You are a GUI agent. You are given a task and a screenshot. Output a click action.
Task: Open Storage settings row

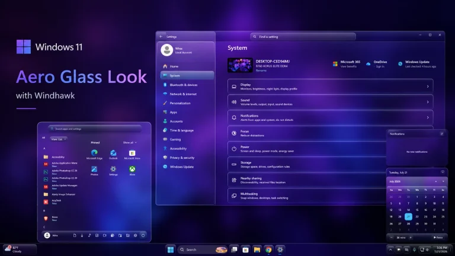tap(307, 165)
